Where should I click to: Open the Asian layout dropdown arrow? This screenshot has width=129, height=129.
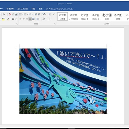[x=46, y=14]
